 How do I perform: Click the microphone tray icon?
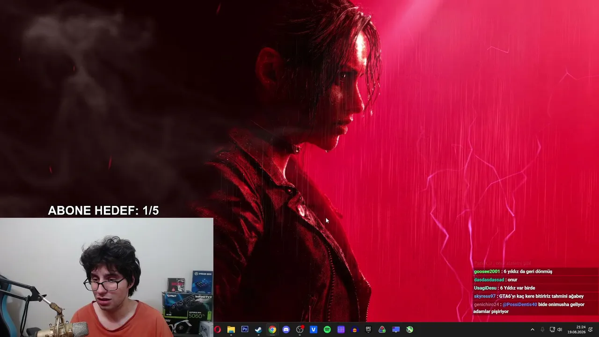[542, 330]
